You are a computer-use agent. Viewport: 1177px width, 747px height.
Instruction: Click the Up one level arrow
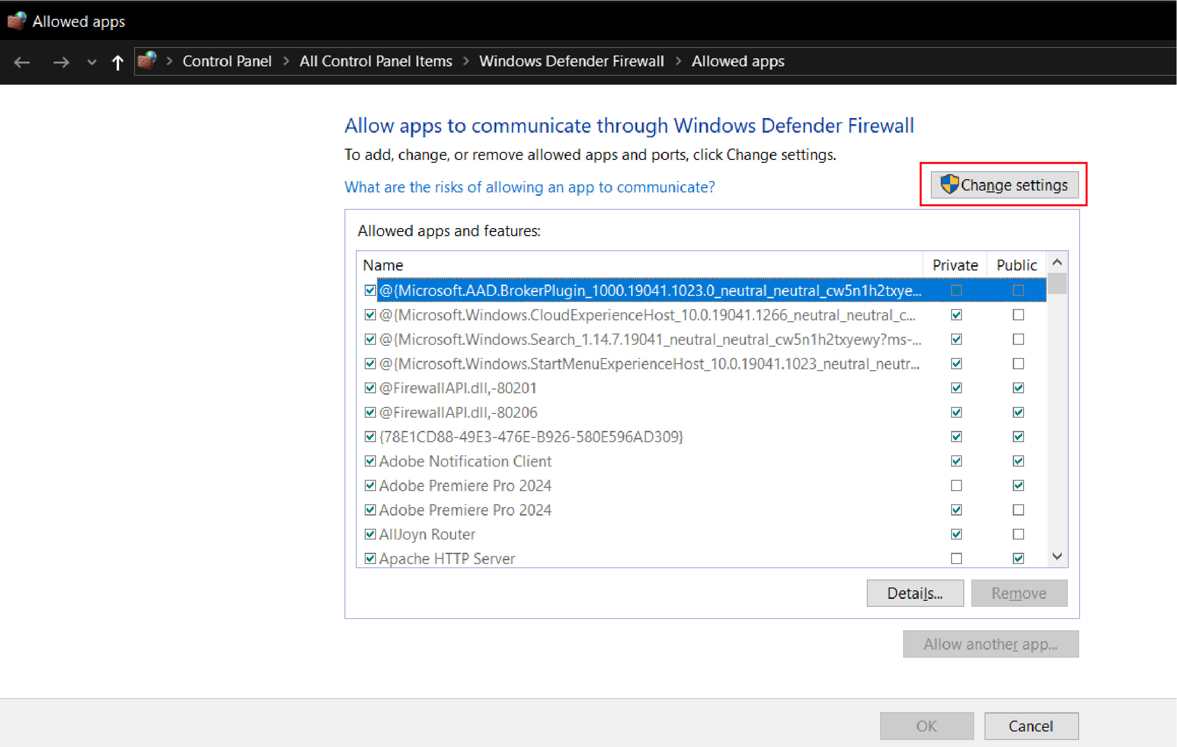coord(117,62)
